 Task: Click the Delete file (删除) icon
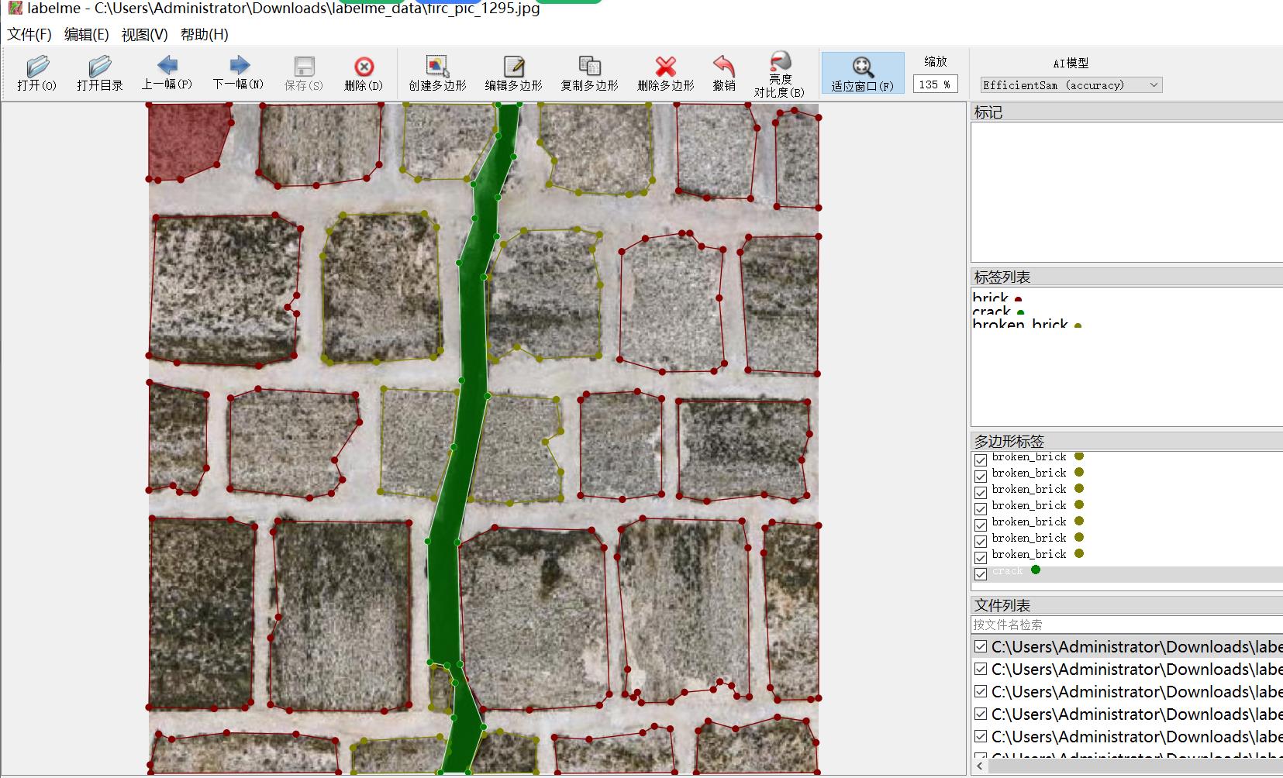point(364,67)
